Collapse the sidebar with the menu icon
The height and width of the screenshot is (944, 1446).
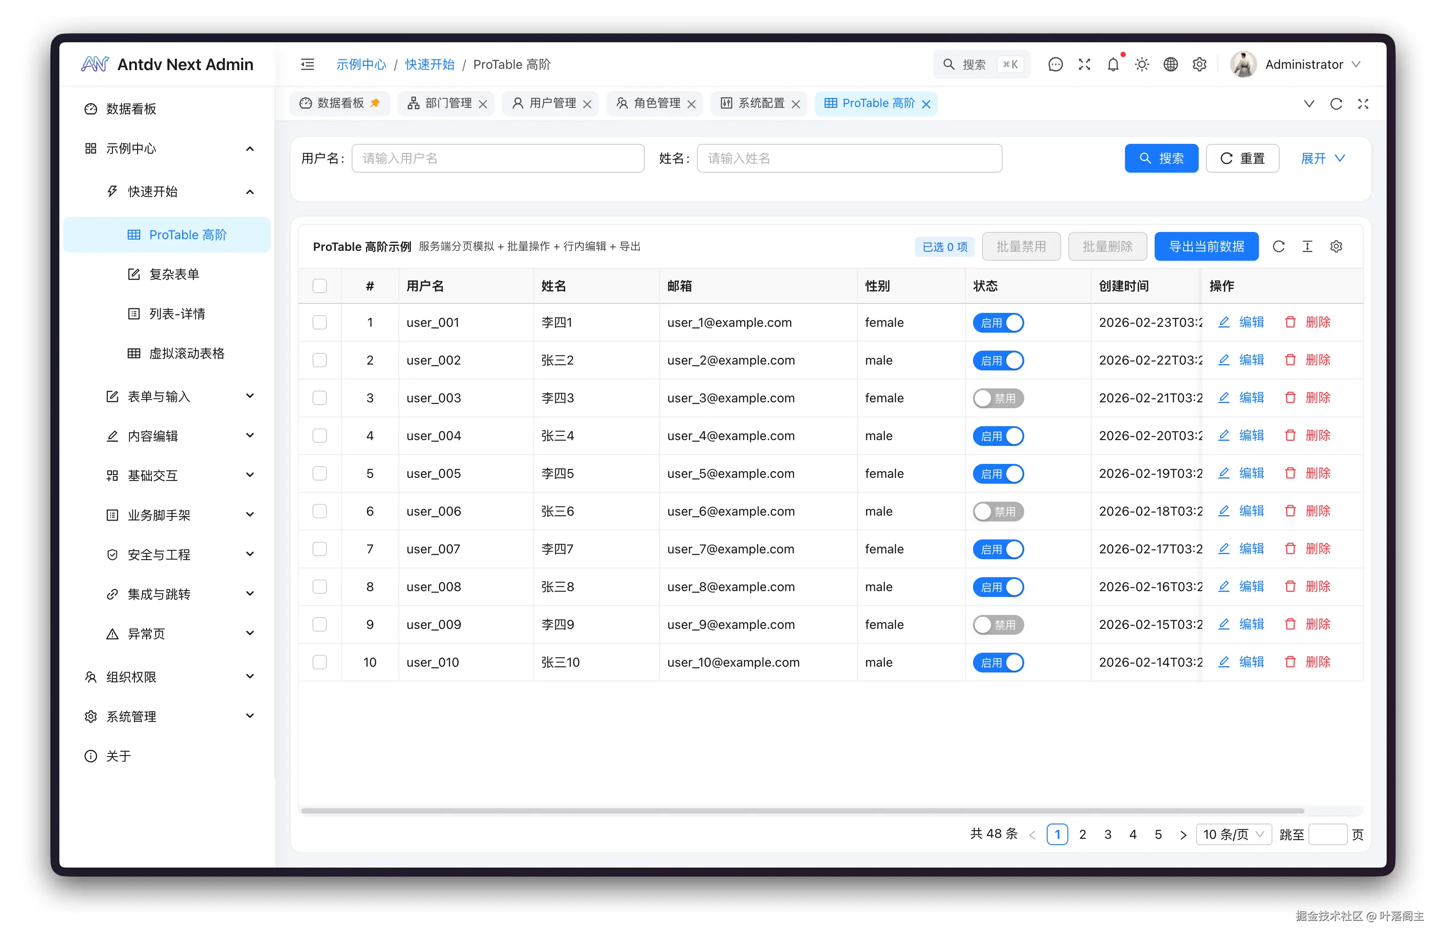(x=308, y=64)
